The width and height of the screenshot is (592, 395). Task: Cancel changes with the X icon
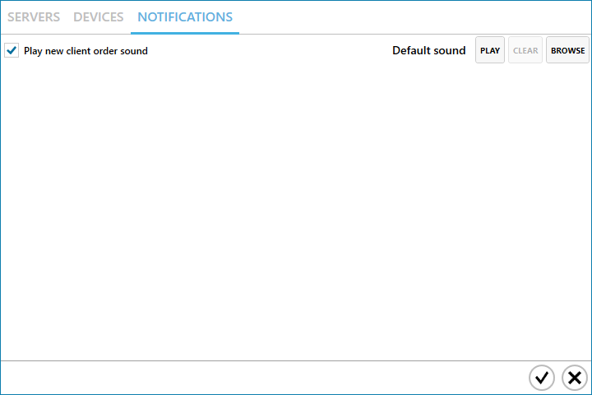coord(575,378)
